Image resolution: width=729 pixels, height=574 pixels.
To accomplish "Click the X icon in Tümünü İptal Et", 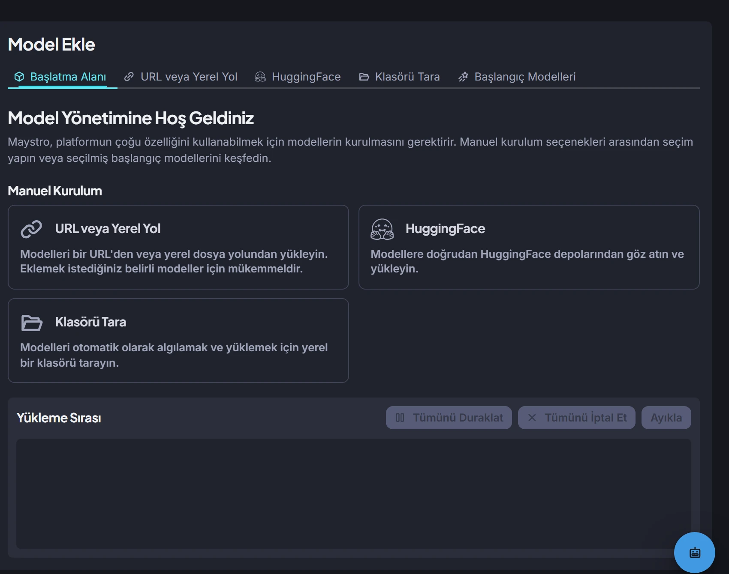I will coord(532,418).
